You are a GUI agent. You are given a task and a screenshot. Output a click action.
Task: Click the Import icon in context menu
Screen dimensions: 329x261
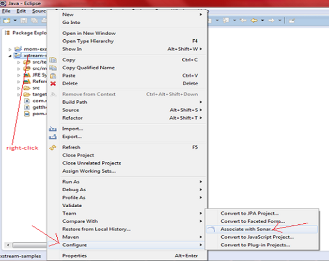coord(53,129)
